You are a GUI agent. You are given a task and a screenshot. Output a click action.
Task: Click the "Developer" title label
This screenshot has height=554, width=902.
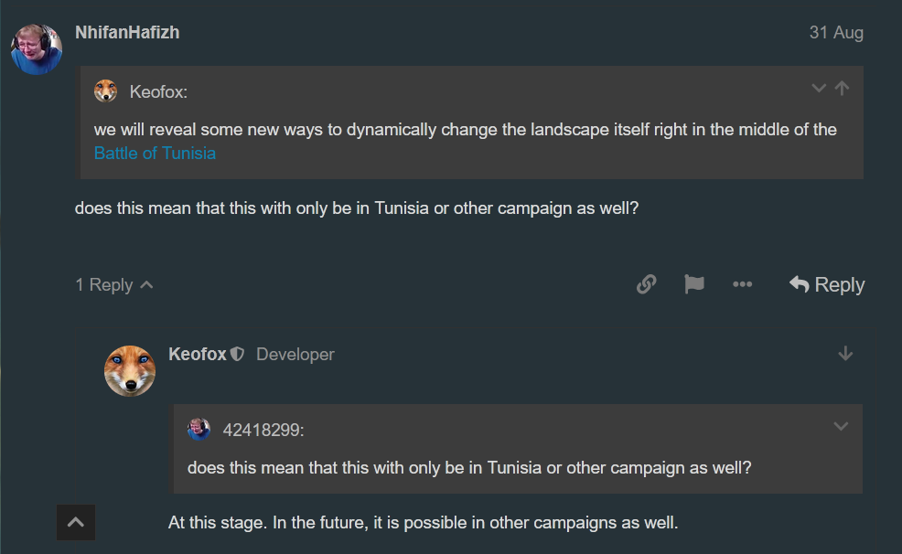tap(295, 355)
